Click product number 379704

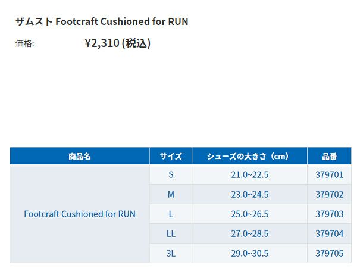coord(329,233)
